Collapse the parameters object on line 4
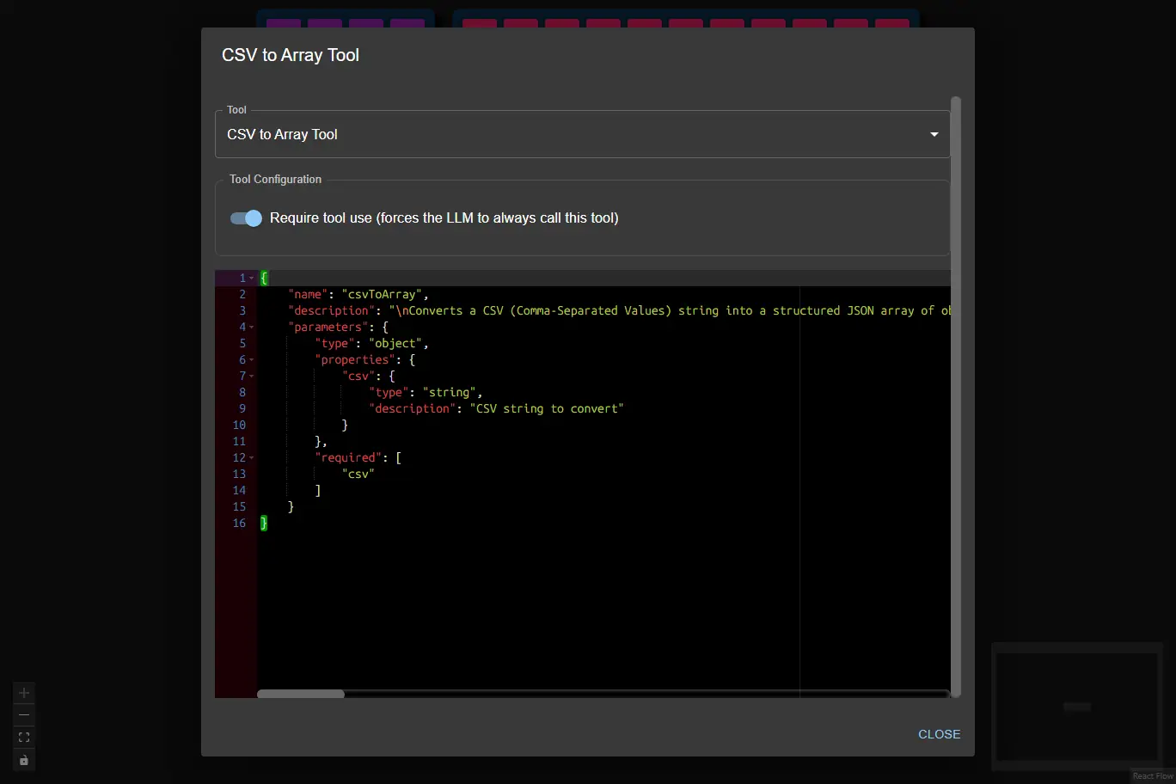This screenshot has height=784, width=1176. [253, 328]
